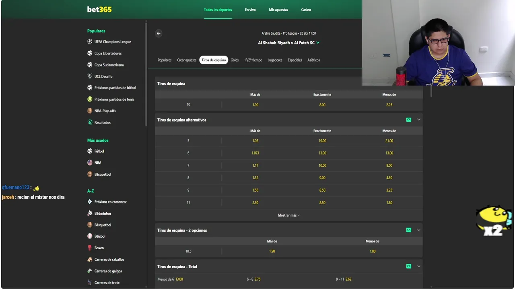Screen dimensions: 515x290
Task: Select Menos de 10 corners at 2.25
Action: click(389, 105)
